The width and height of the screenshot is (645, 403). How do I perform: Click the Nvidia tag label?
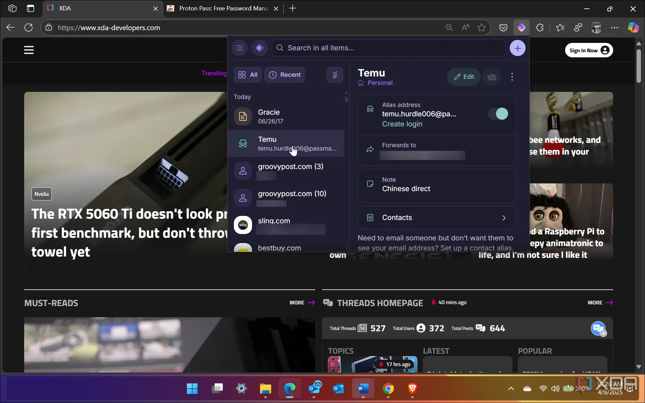click(x=42, y=194)
